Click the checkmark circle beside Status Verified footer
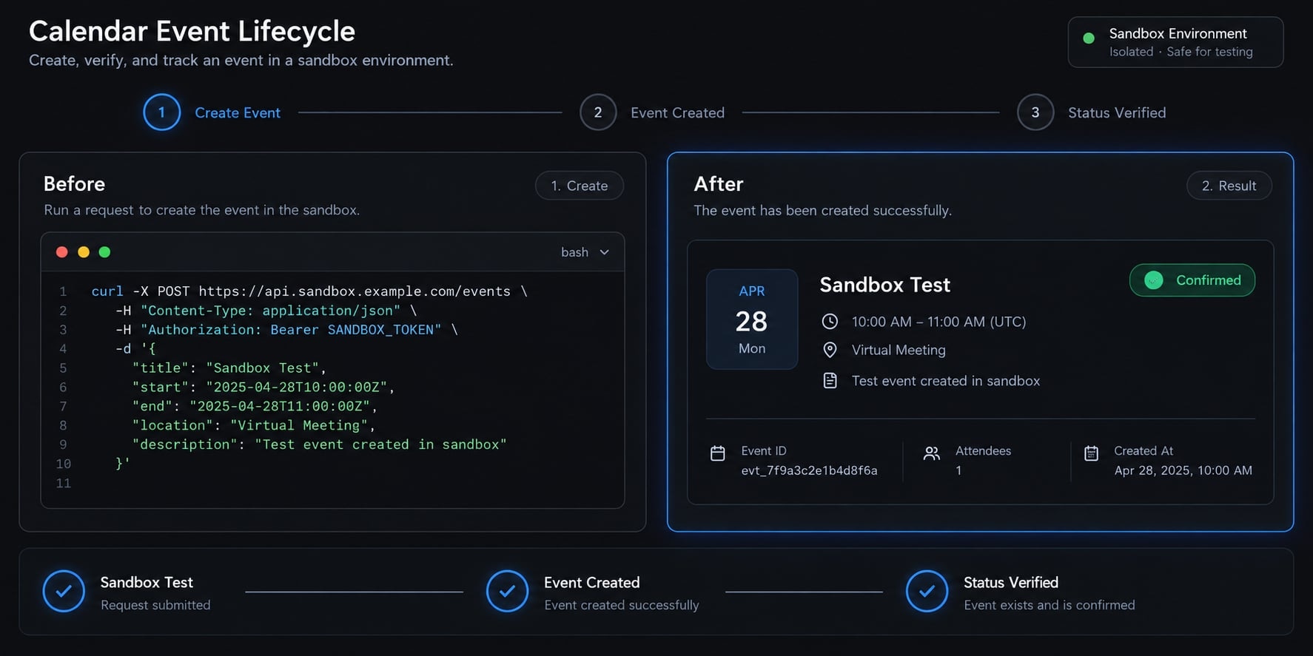Image resolution: width=1313 pixels, height=656 pixels. (927, 591)
